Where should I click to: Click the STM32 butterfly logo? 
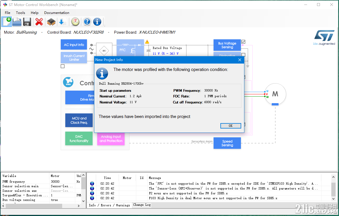coord(68,82)
